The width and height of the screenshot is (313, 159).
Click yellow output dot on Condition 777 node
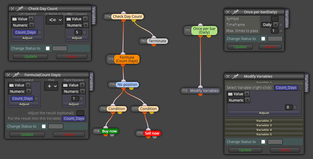[152, 112]
